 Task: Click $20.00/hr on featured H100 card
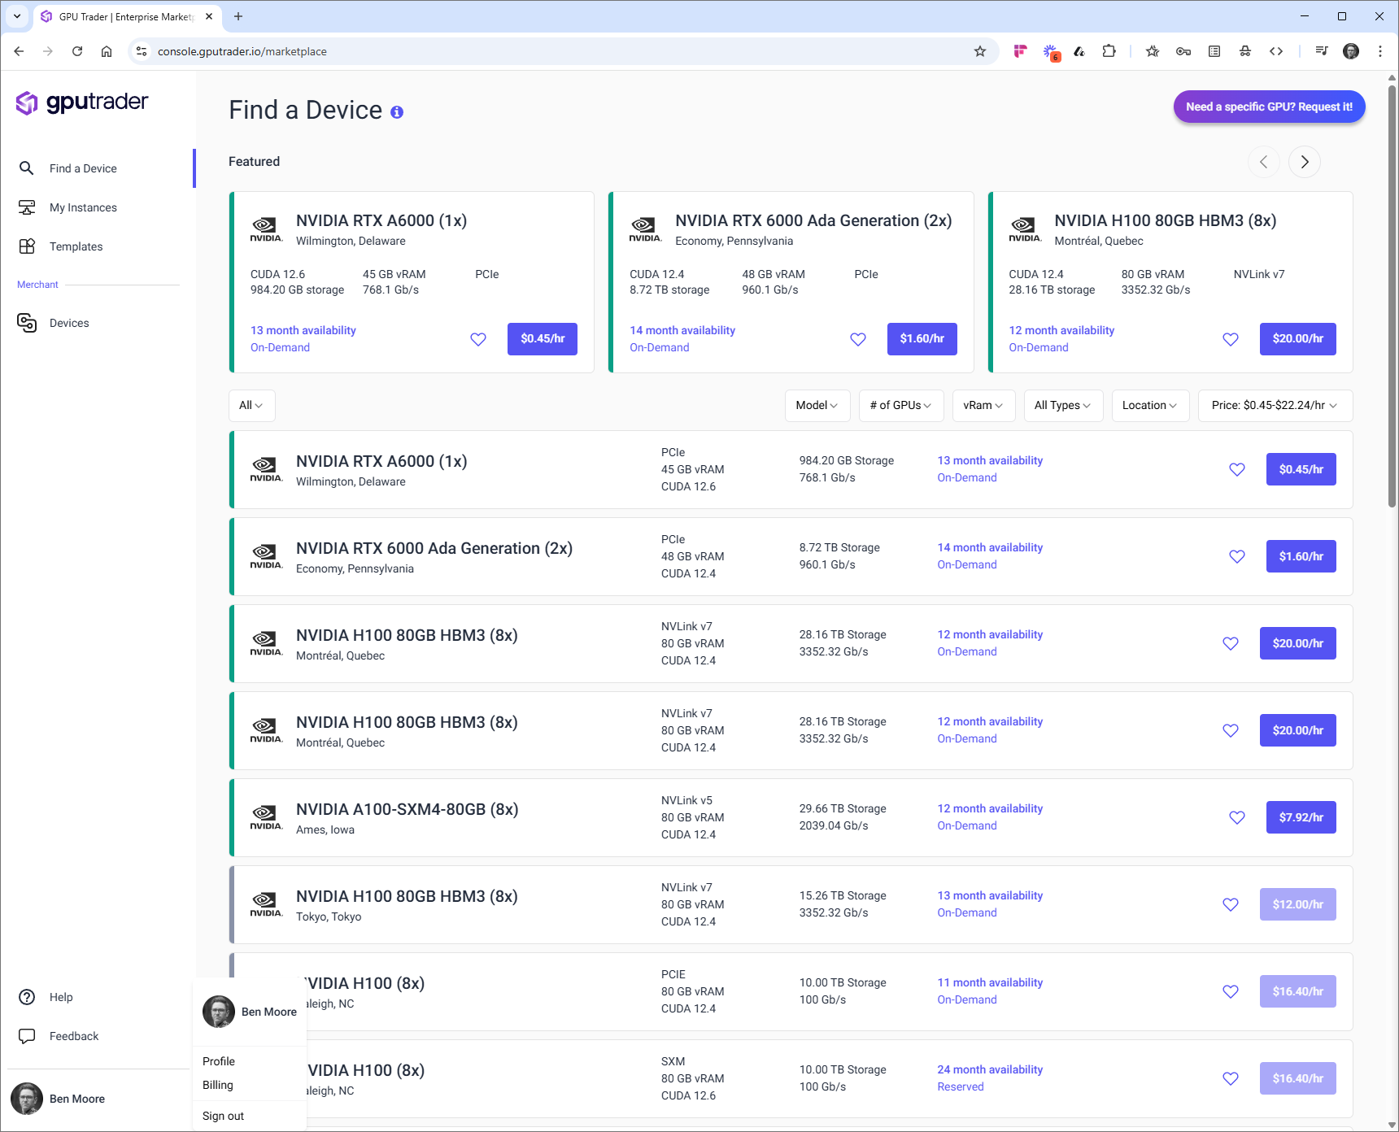tap(1298, 339)
